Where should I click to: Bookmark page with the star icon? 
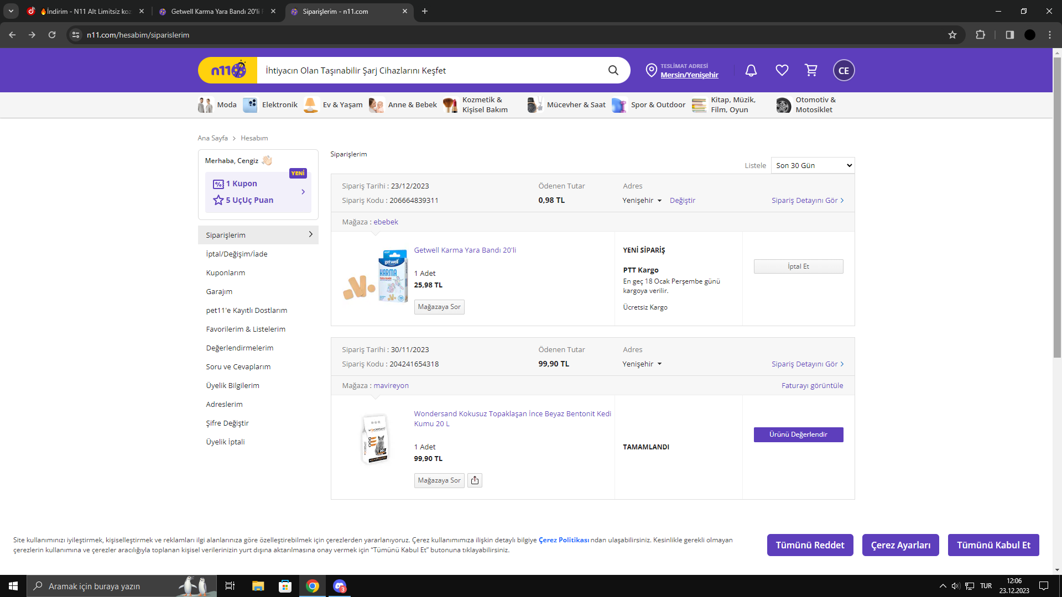(x=952, y=35)
